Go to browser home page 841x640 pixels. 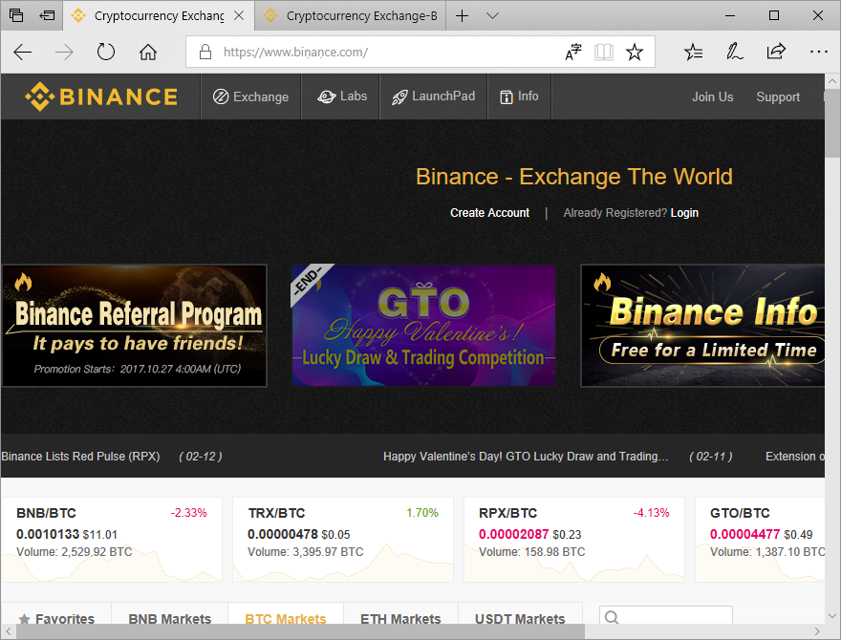148,52
